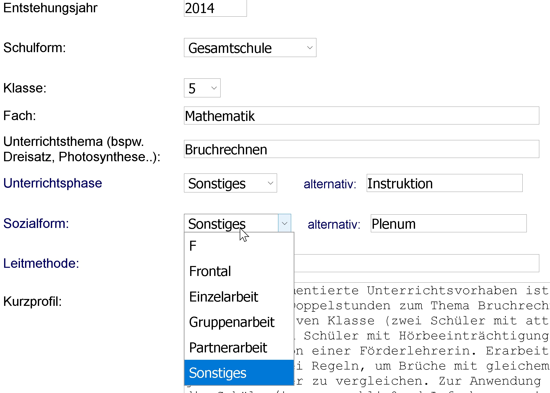Open the blue Sozialform label link
The width and height of the screenshot is (550, 393).
(36, 224)
